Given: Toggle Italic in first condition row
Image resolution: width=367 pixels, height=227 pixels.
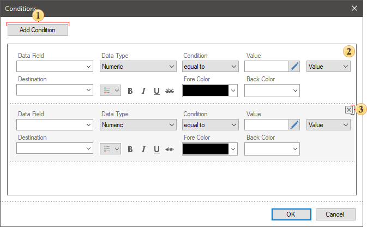Looking at the screenshot, I should point(143,91).
